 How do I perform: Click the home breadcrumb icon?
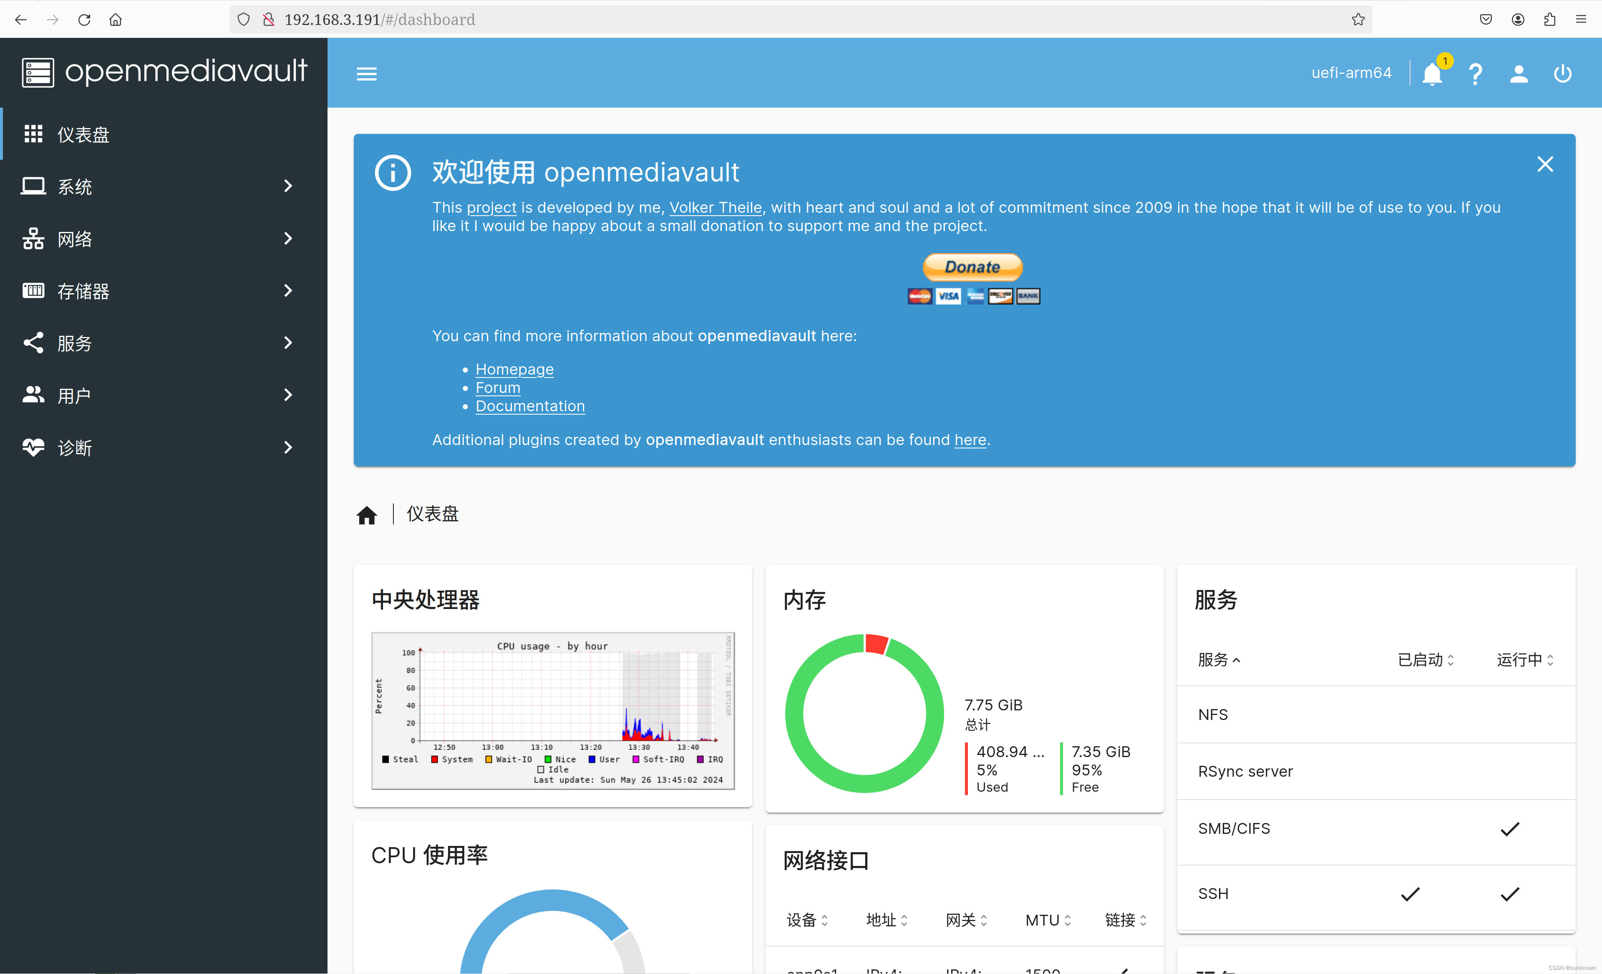pyautogui.click(x=367, y=515)
